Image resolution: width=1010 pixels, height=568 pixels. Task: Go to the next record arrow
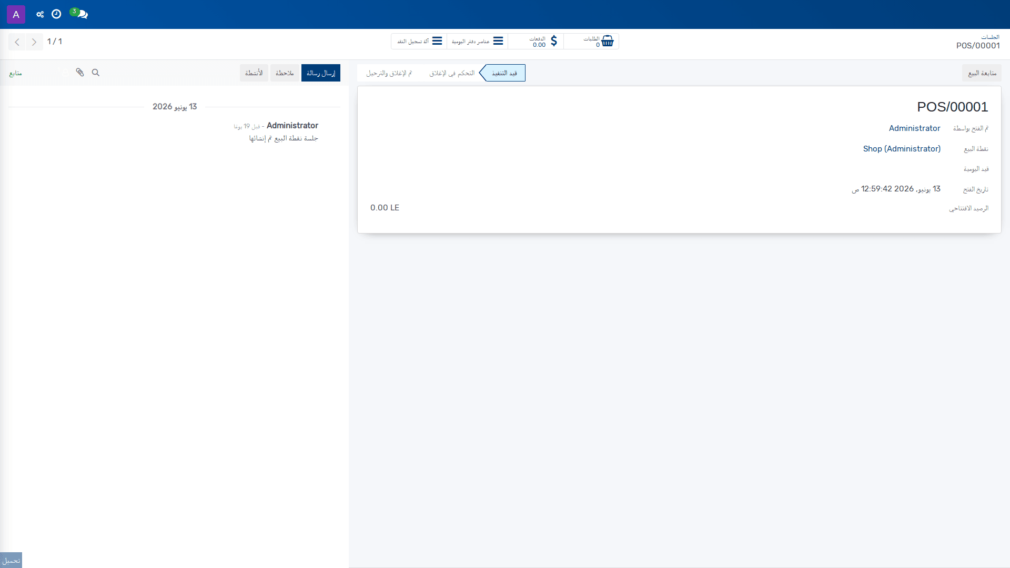[34, 42]
